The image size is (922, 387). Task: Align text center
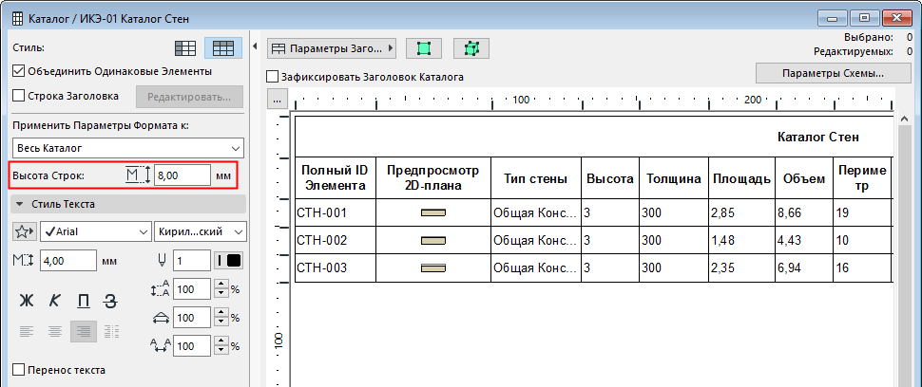[55, 332]
